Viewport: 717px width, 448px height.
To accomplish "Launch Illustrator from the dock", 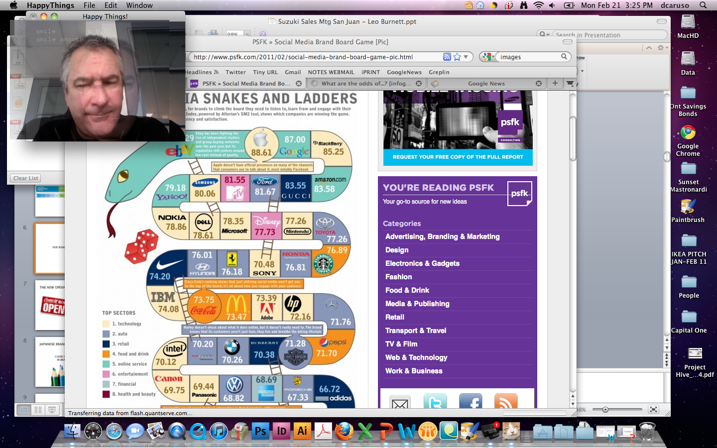I will pos(302,431).
